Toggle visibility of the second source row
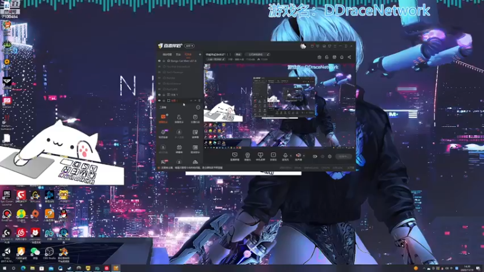Viewport: 484px width, 272px height. pos(159,66)
